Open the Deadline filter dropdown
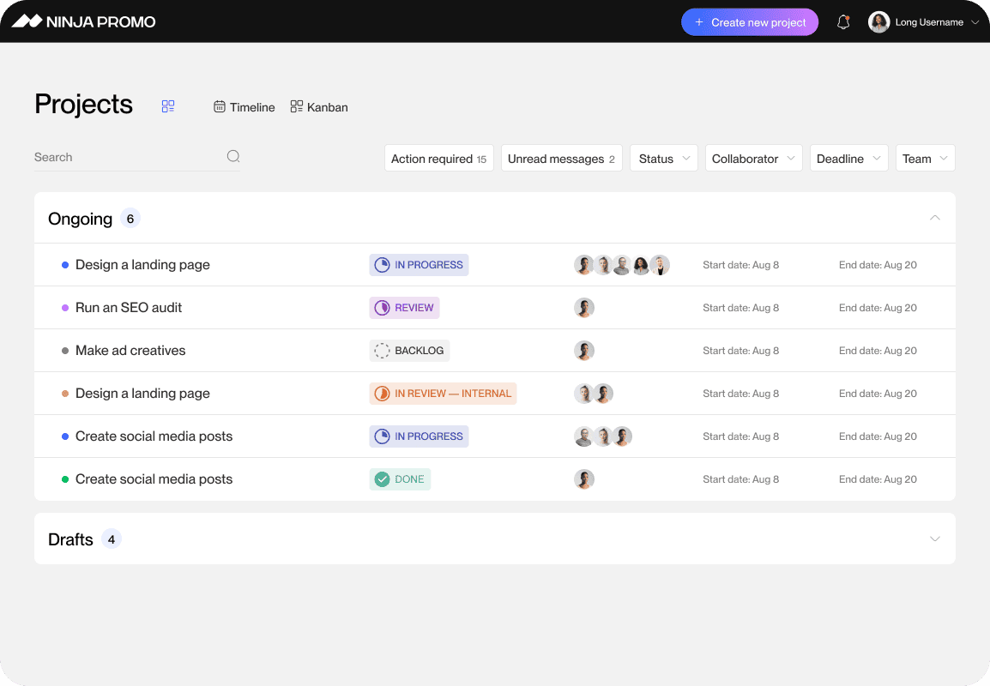Screen dimensions: 990x686 (x=848, y=159)
